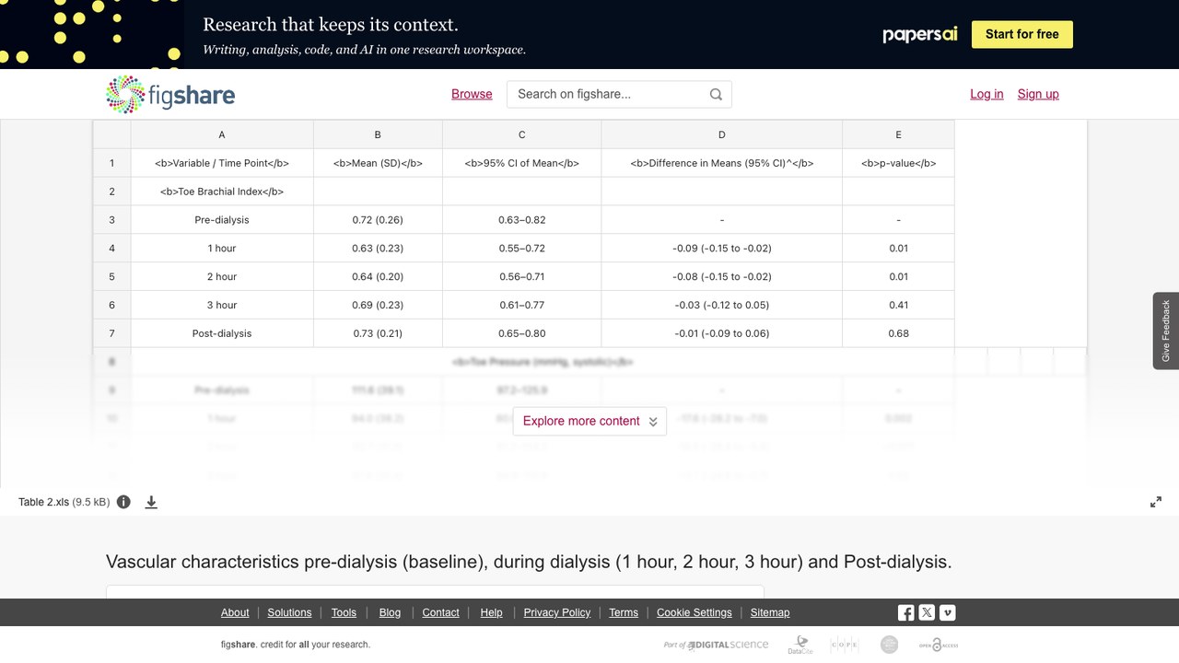Expand the table viewer to fullscreen
The image size is (1179, 663).
click(1156, 502)
